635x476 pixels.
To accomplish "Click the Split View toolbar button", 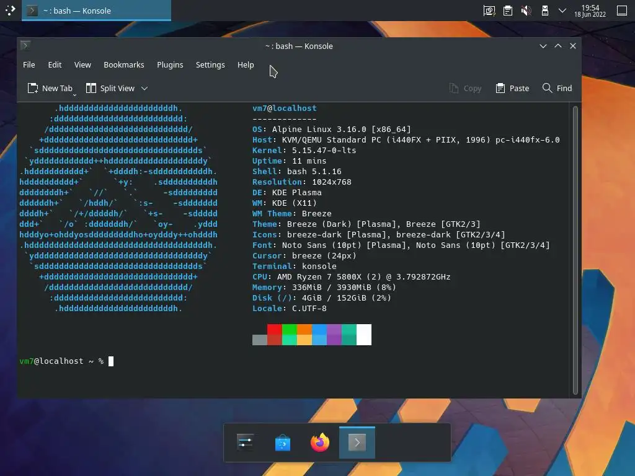I will tap(110, 88).
